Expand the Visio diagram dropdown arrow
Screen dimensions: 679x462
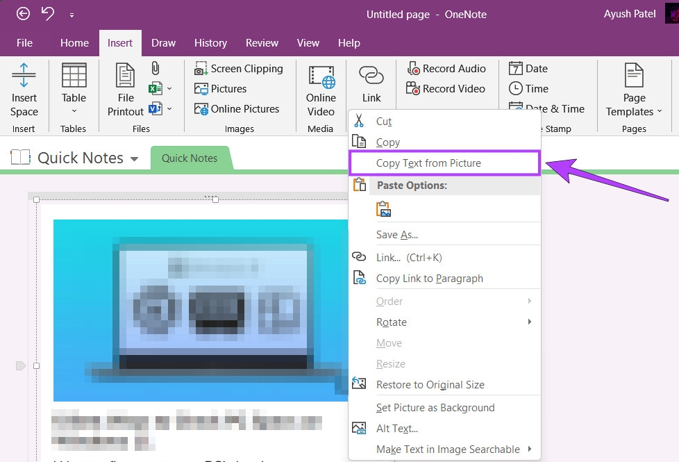169,108
